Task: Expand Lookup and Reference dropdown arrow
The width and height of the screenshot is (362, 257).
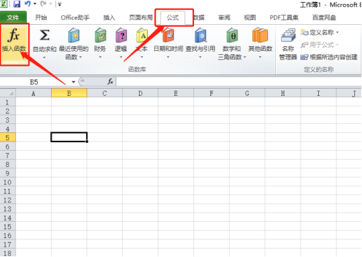Action: tap(200, 57)
